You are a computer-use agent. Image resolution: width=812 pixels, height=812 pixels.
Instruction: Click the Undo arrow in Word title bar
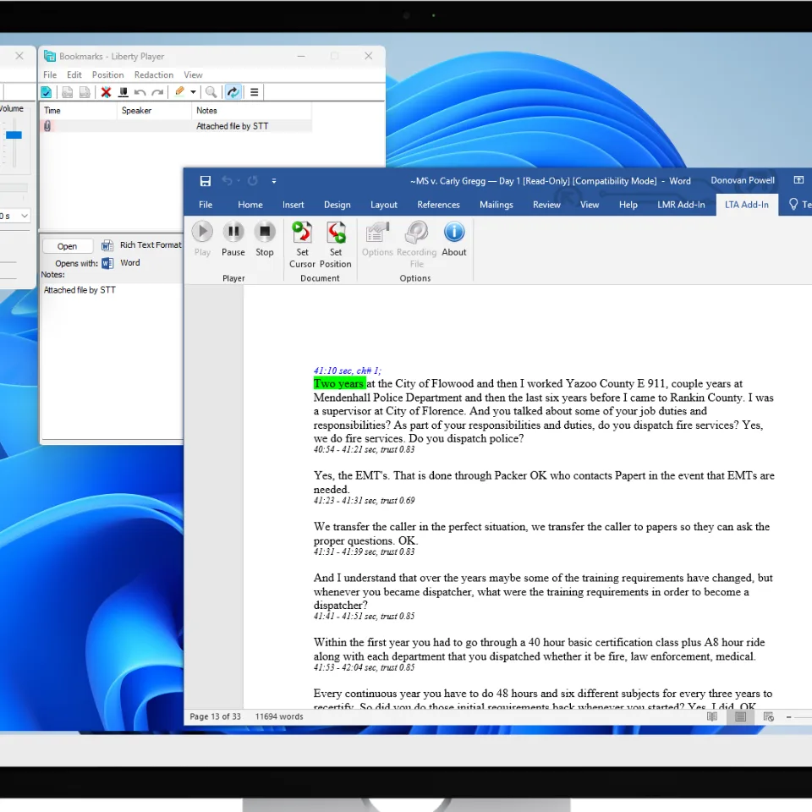tap(227, 181)
